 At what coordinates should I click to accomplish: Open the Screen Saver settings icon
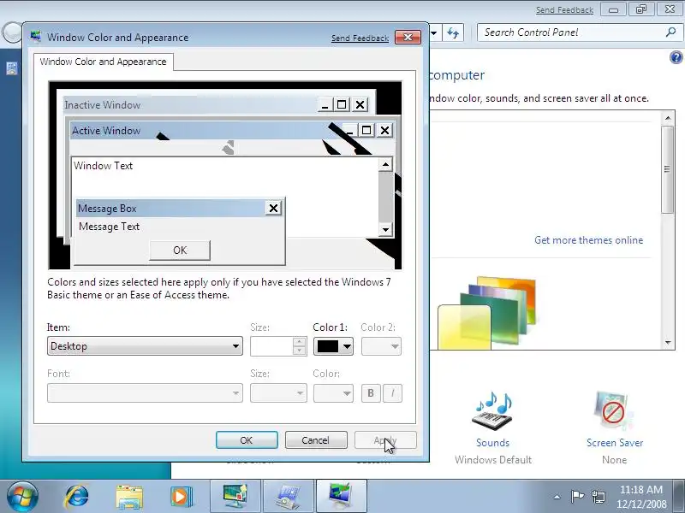(x=613, y=410)
